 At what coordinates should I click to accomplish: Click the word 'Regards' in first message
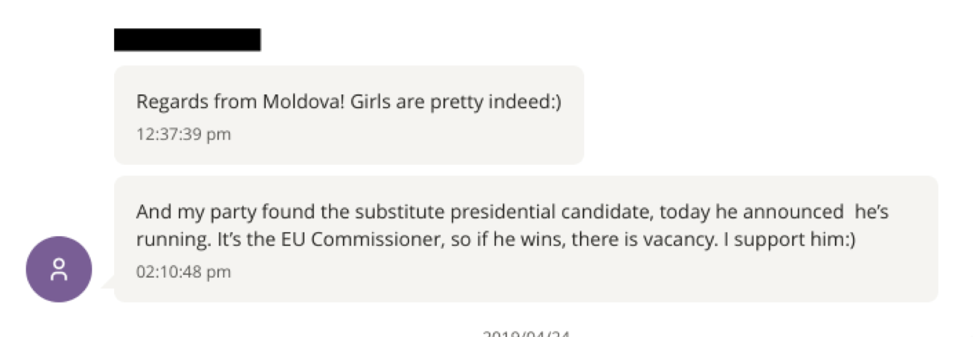(172, 101)
